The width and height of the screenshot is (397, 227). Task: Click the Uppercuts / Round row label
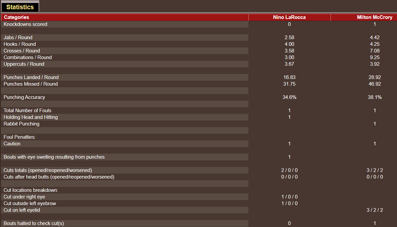[x=24, y=64]
